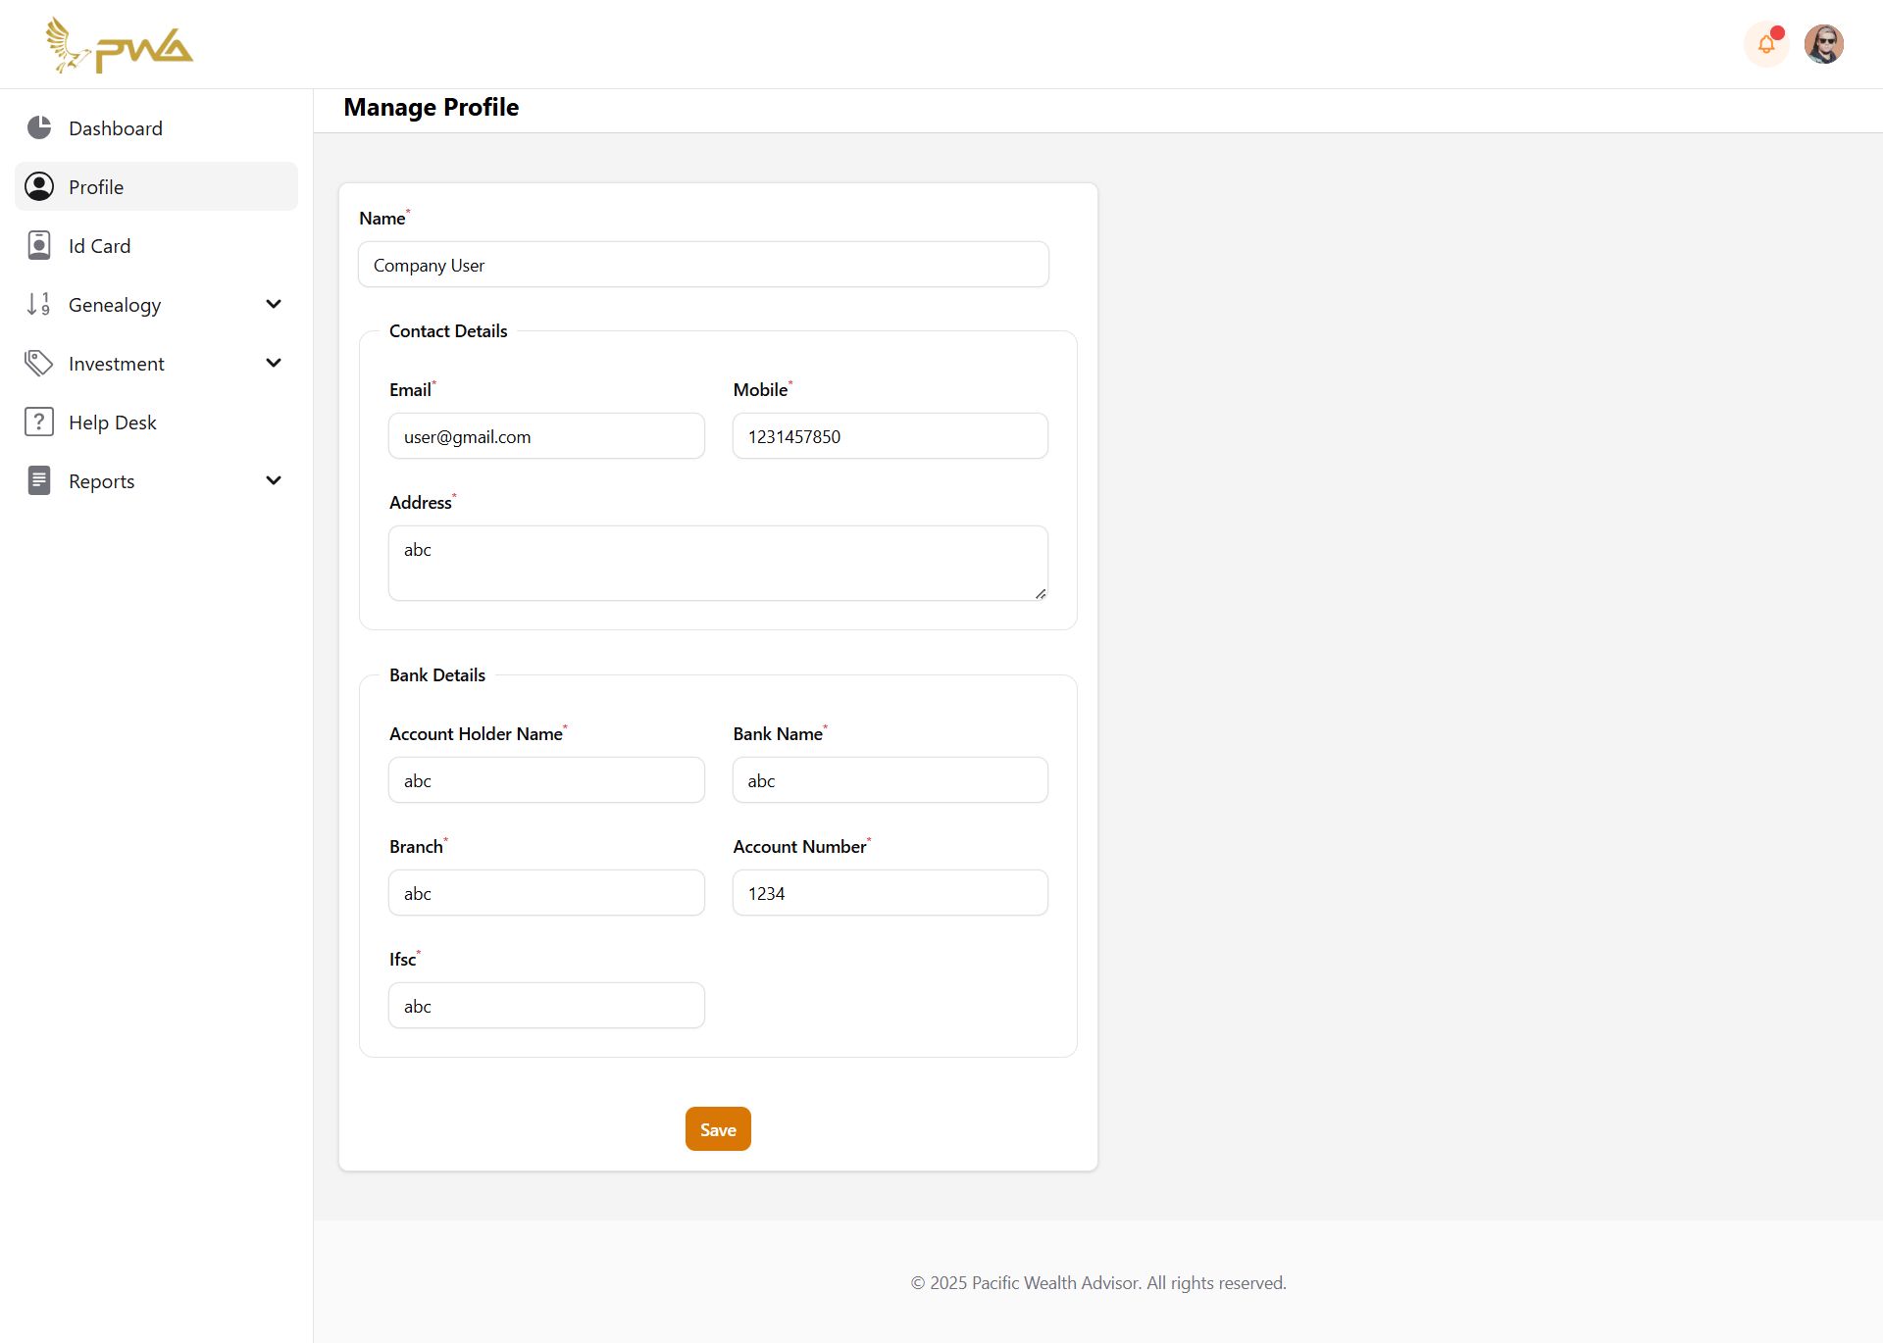The height and width of the screenshot is (1343, 1883).
Task: Click the Dashboard pie chart icon
Action: coord(39,127)
